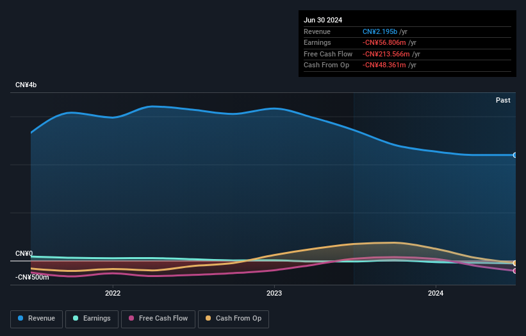Image resolution: width=526 pixels, height=336 pixels.
Task: Click the Free Cash Flow label in tooltip
Action: 328,54
